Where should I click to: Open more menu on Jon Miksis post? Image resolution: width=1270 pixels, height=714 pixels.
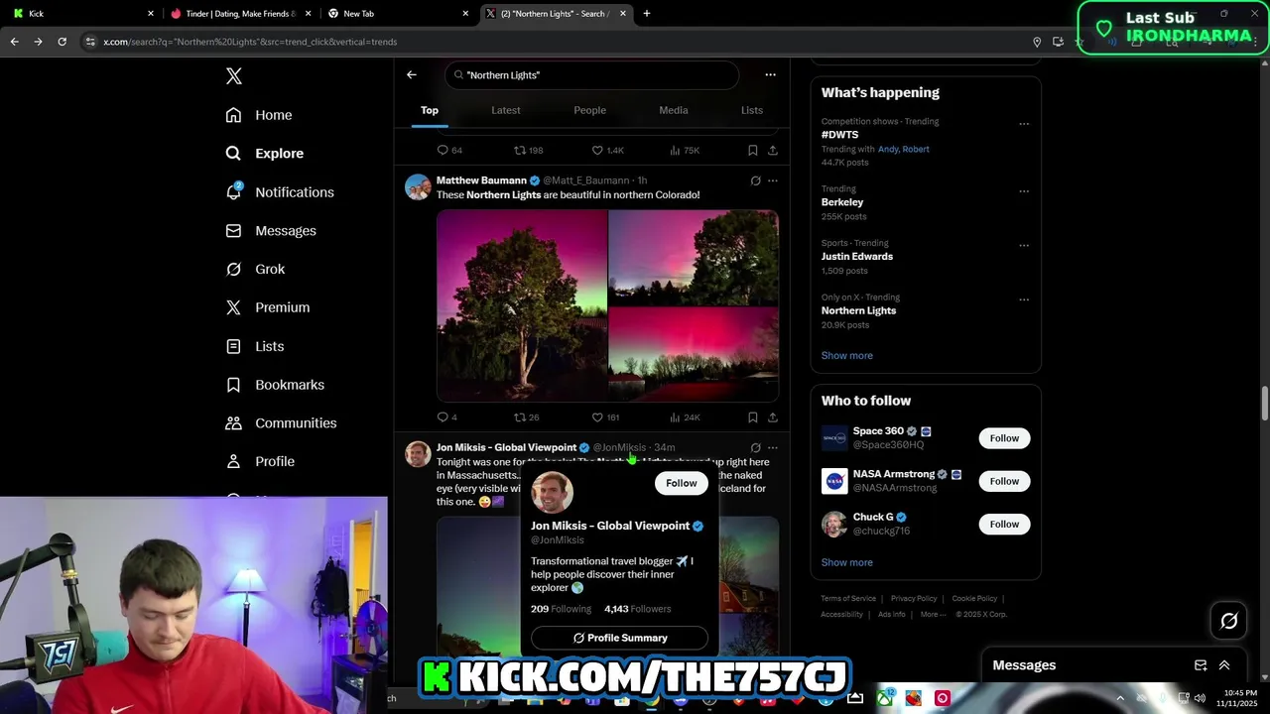click(773, 447)
